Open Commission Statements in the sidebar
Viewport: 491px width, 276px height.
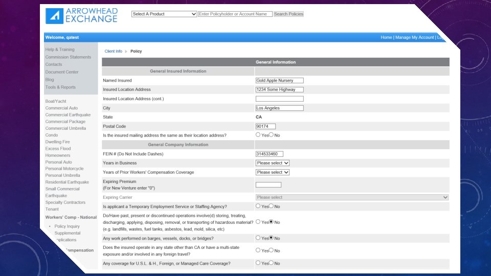68,57
